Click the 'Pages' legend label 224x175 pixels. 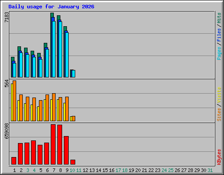tap(219, 53)
